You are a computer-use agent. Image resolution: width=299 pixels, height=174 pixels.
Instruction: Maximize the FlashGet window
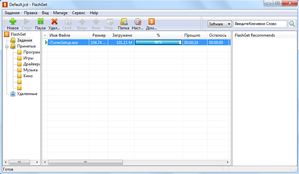coord(278,3)
